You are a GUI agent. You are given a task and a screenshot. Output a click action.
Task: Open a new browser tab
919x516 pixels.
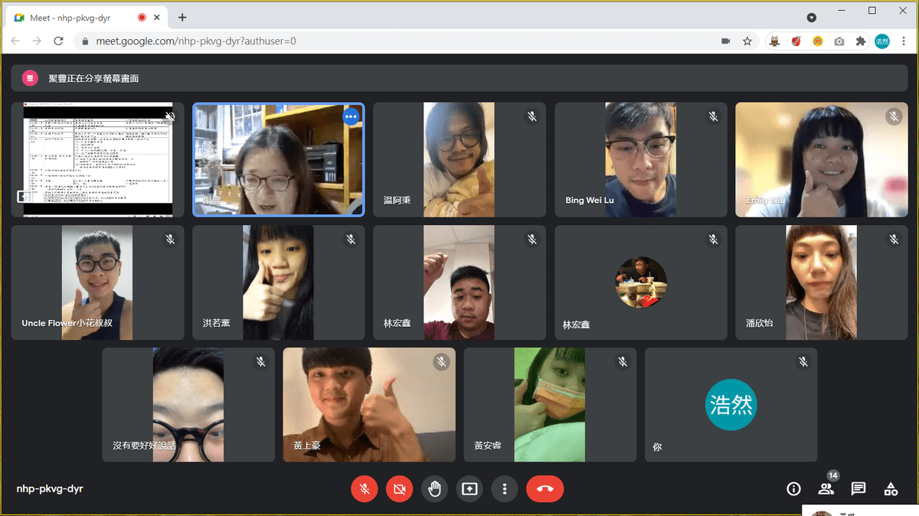point(182,18)
